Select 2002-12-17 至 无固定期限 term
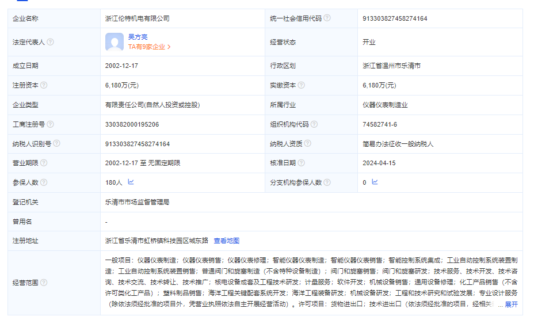The image size is (534, 320). pos(143,163)
